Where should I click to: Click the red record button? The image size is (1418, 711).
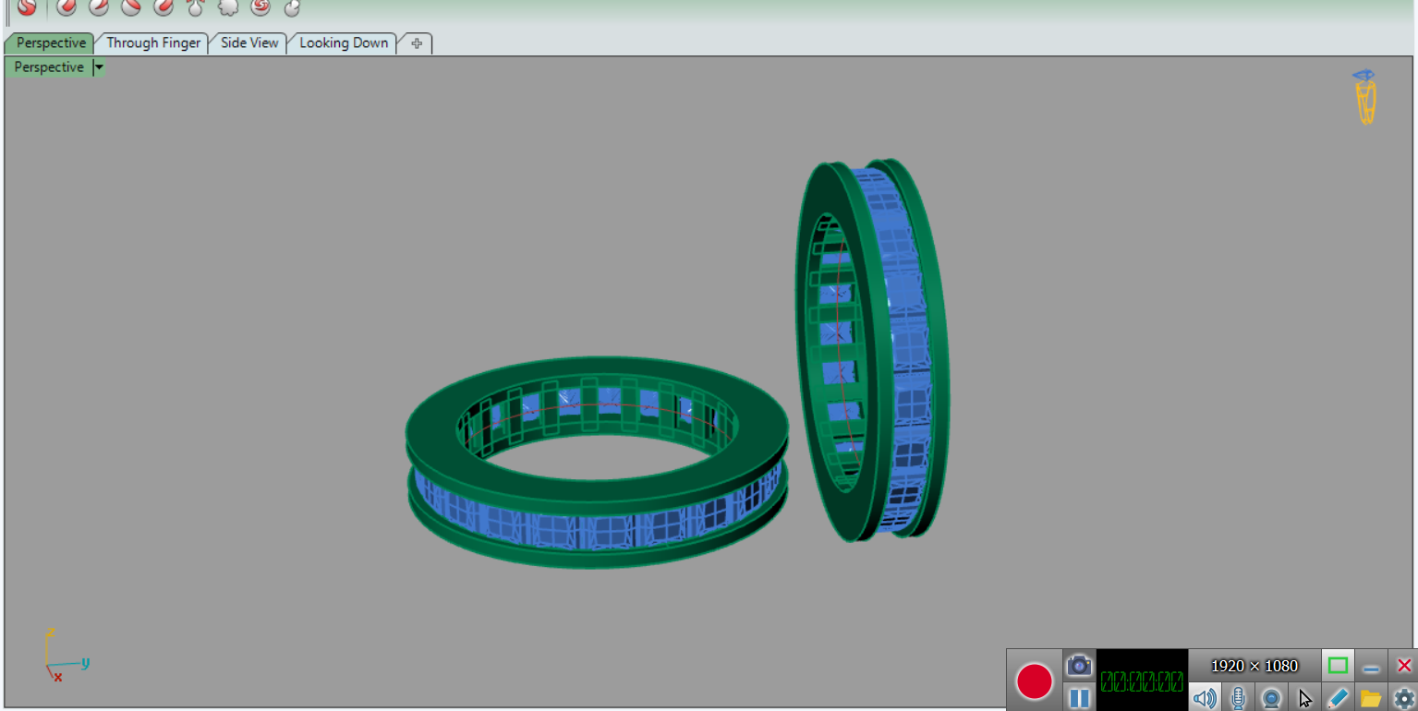coord(1035,681)
